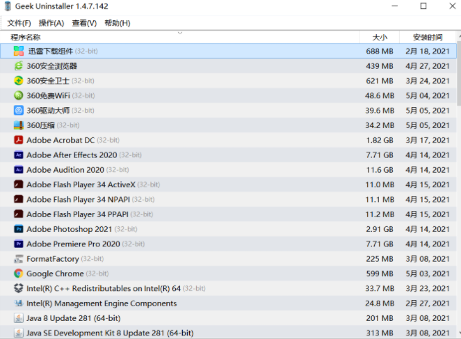The height and width of the screenshot is (339, 461).
Task: Click the 5月 03, 2021 date cell
Action: coord(428,274)
